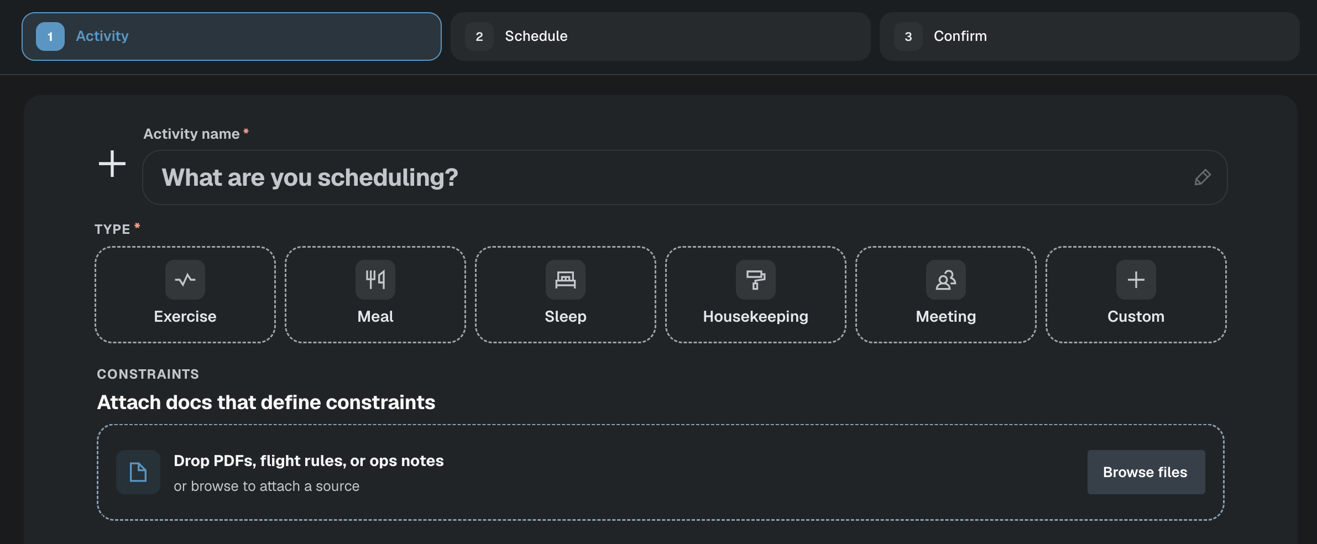Click the Exercise heartbeat icon

click(185, 280)
